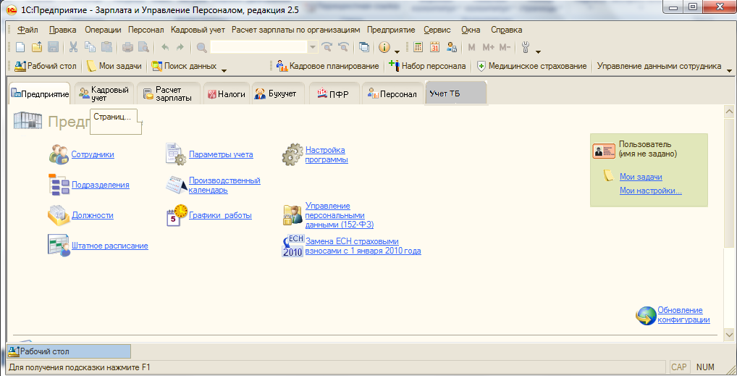The width and height of the screenshot is (737, 376).
Task: Expand the Поиск данных dropdown arrow
Action: (x=224, y=70)
